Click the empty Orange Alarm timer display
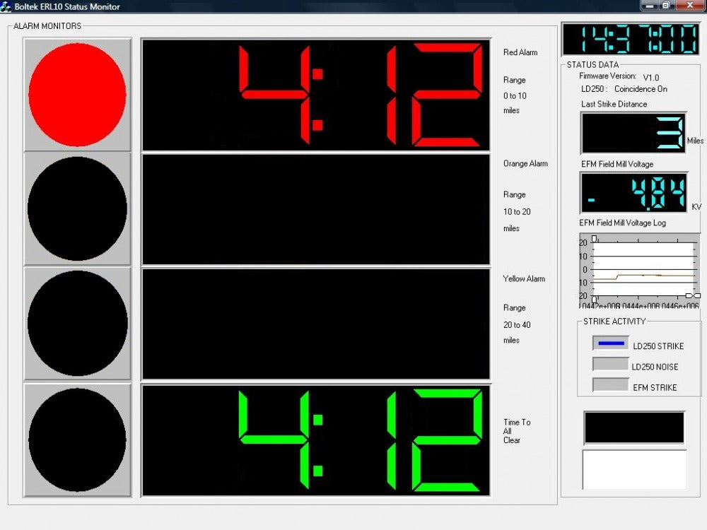The width and height of the screenshot is (707, 530). click(315, 210)
